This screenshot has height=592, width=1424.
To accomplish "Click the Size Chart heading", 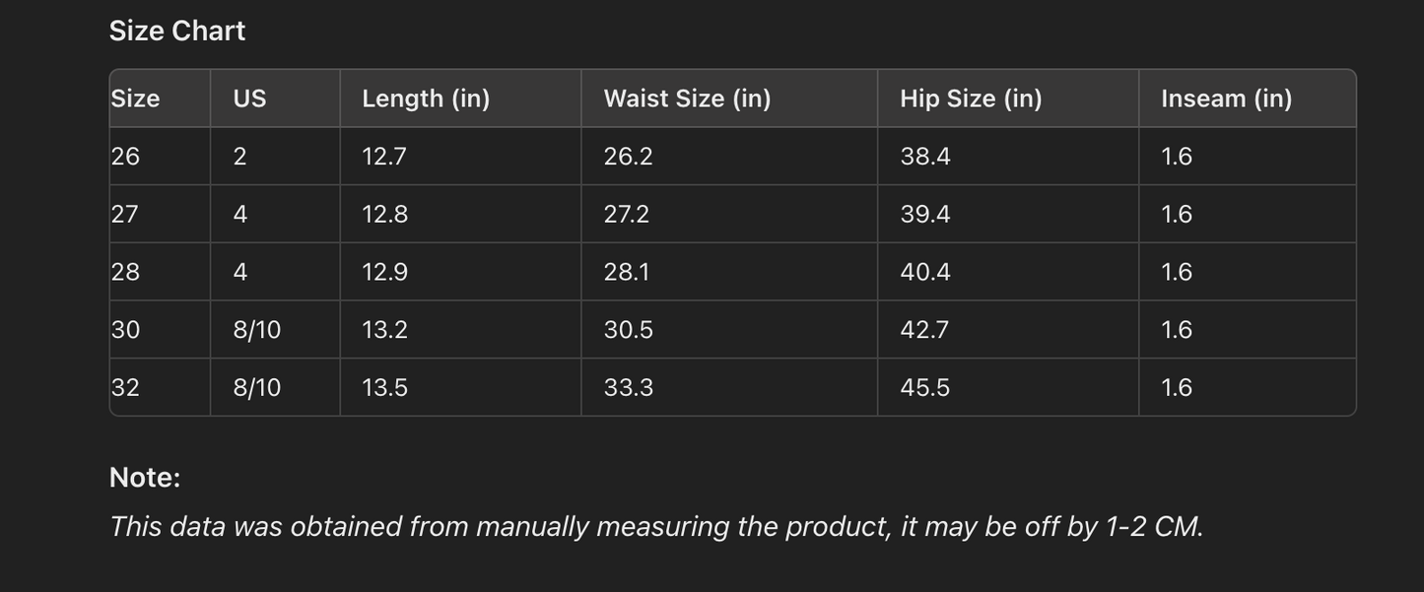I will click(177, 32).
